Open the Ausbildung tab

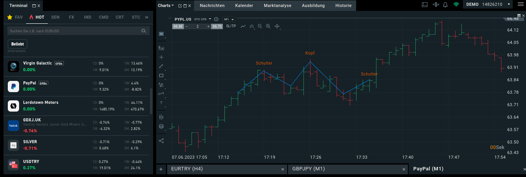[314, 5]
